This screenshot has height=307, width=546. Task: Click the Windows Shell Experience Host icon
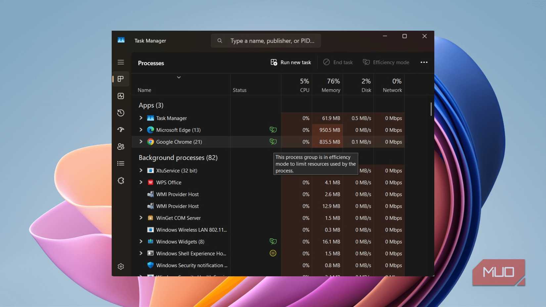click(x=151, y=253)
